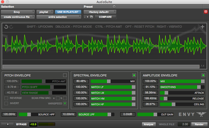
Task: Click the CEILING slider
Action: [x=182, y=104]
